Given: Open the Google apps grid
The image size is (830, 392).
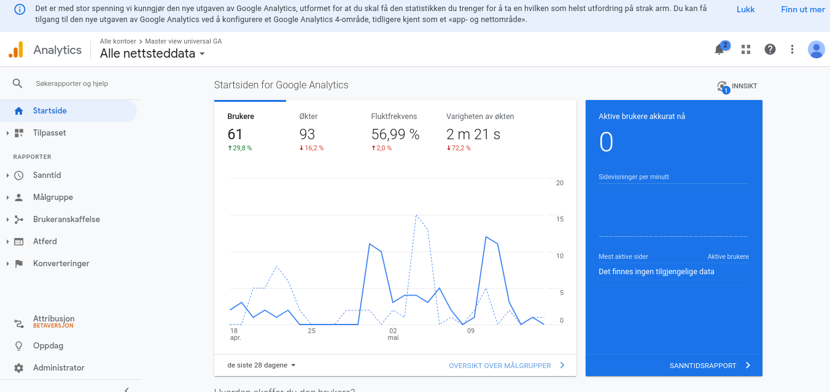Looking at the screenshot, I should [746, 50].
